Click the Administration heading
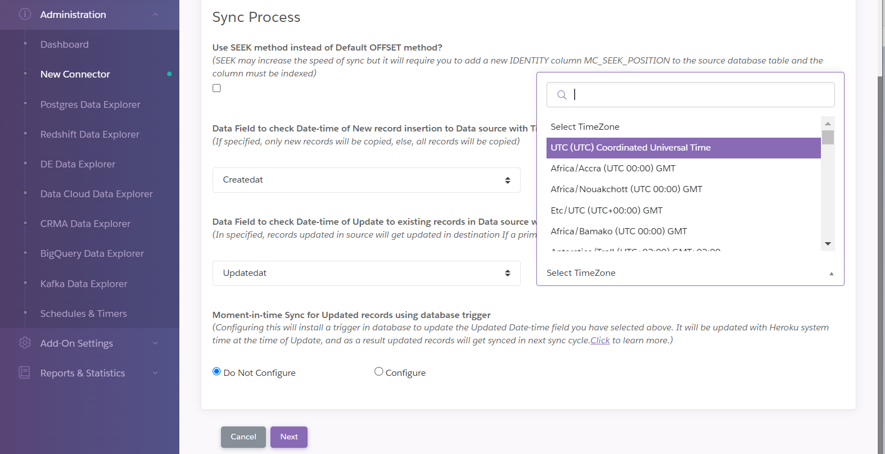The image size is (885, 454). [x=73, y=15]
